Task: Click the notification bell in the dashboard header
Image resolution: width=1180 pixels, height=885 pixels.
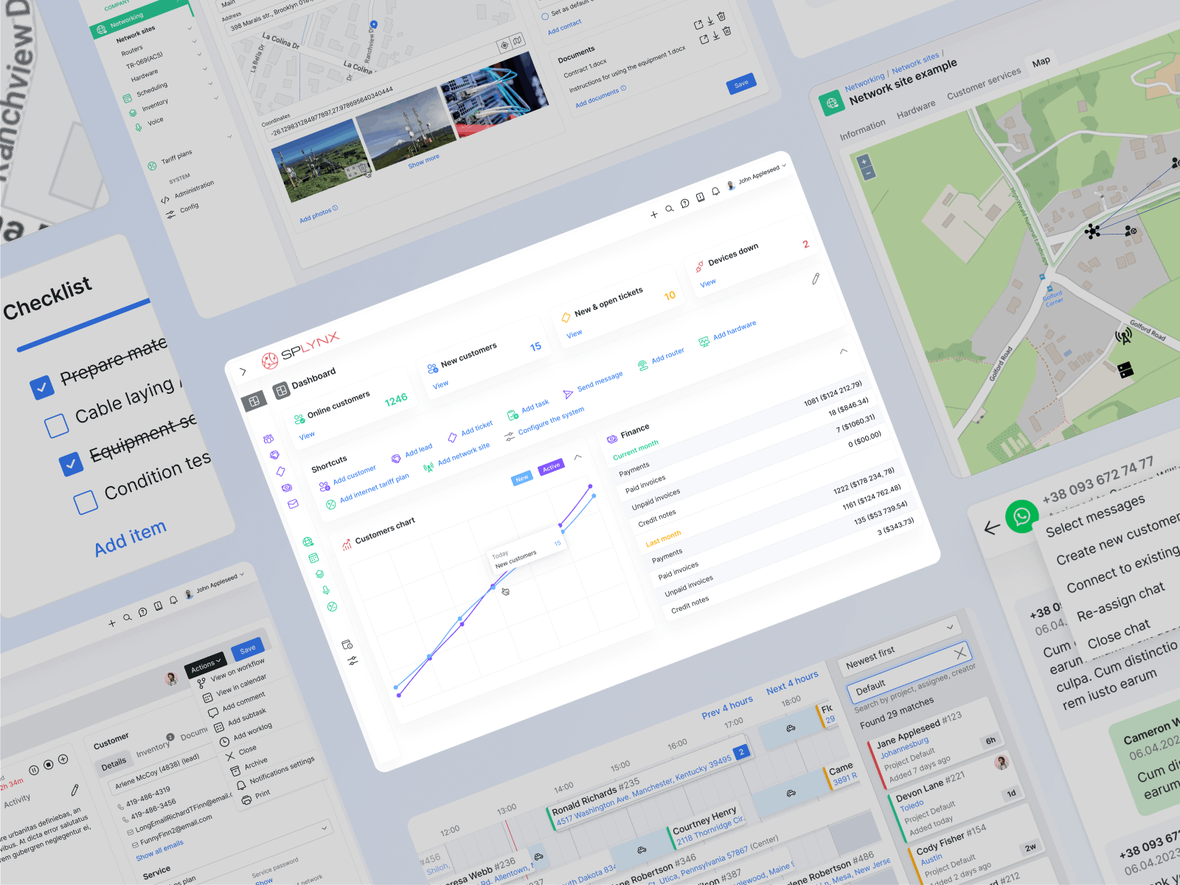Action: (x=715, y=192)
